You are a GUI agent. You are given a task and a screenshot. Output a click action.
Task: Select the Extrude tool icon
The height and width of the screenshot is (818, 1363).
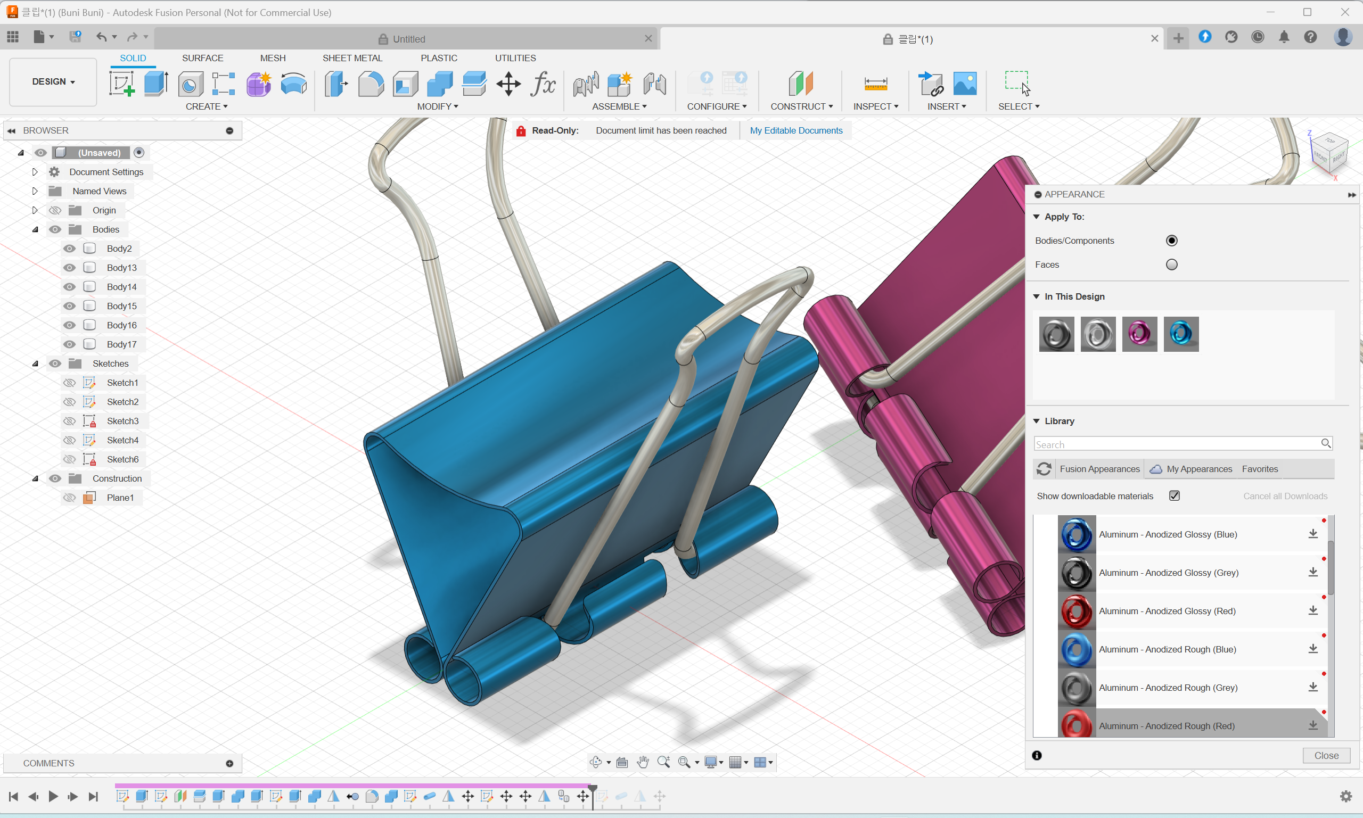tap(155, 84)
